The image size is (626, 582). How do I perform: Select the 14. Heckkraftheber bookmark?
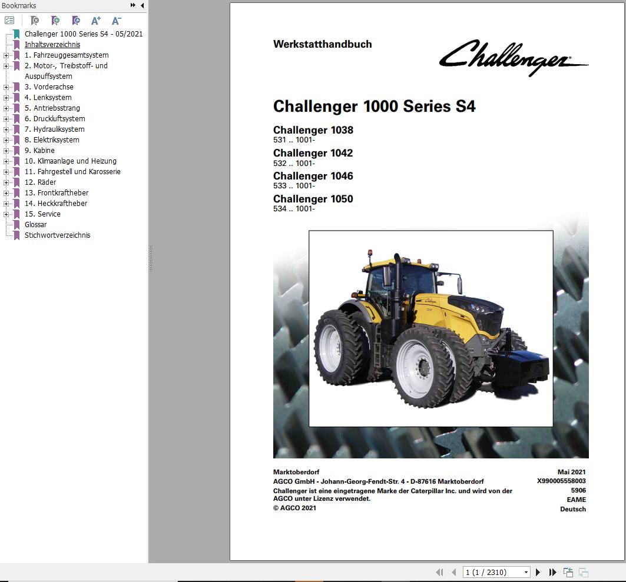click(x=56, y=204)
